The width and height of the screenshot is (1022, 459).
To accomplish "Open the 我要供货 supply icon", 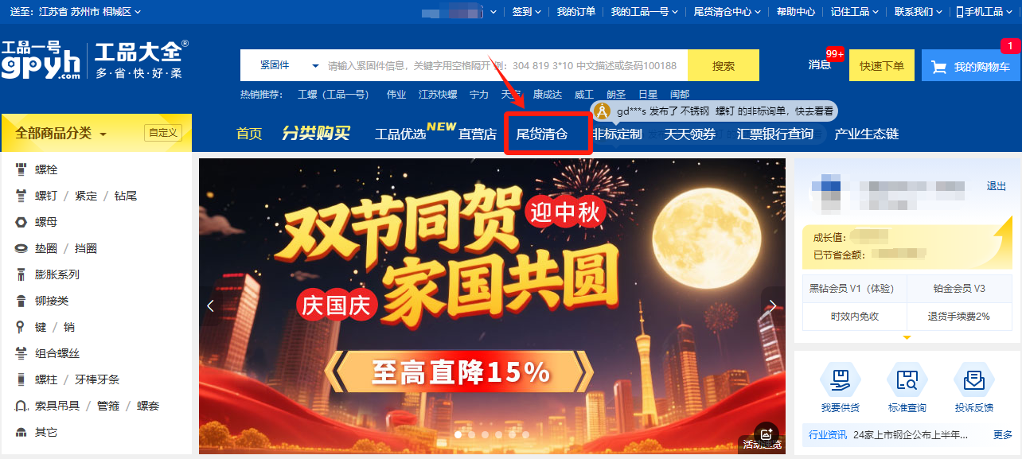I will tap(840, 380).
